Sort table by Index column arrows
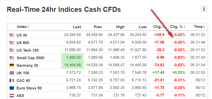212x99 pixels. coord(28,27)
